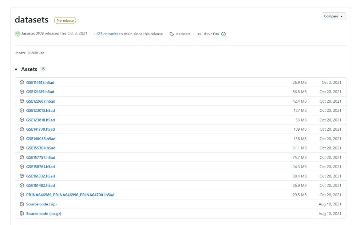Download GSE146035.h5ad
Screen dimensions: 364x225
point(41,139)
